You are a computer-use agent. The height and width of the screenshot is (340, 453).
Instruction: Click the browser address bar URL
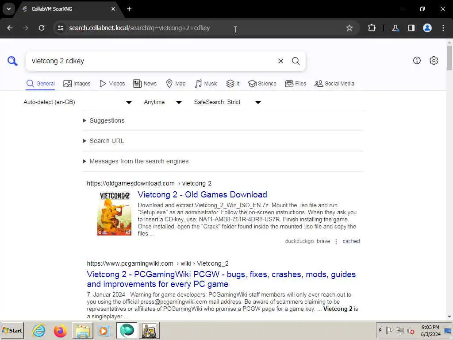139,28
